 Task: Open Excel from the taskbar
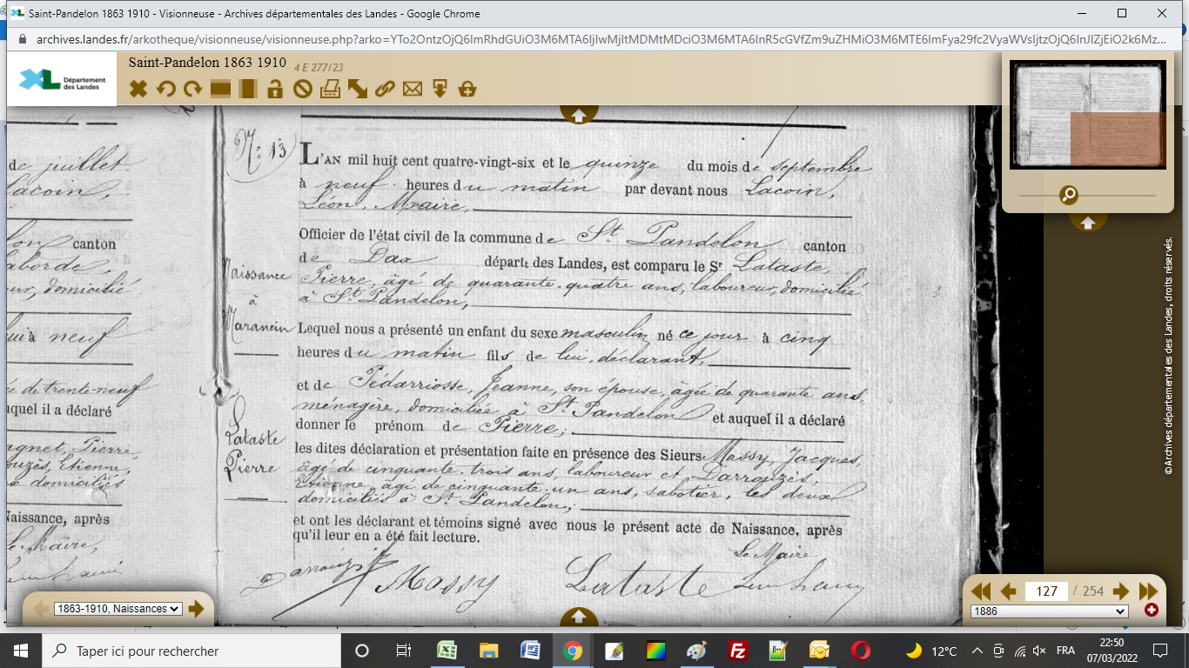click(447, 651)
